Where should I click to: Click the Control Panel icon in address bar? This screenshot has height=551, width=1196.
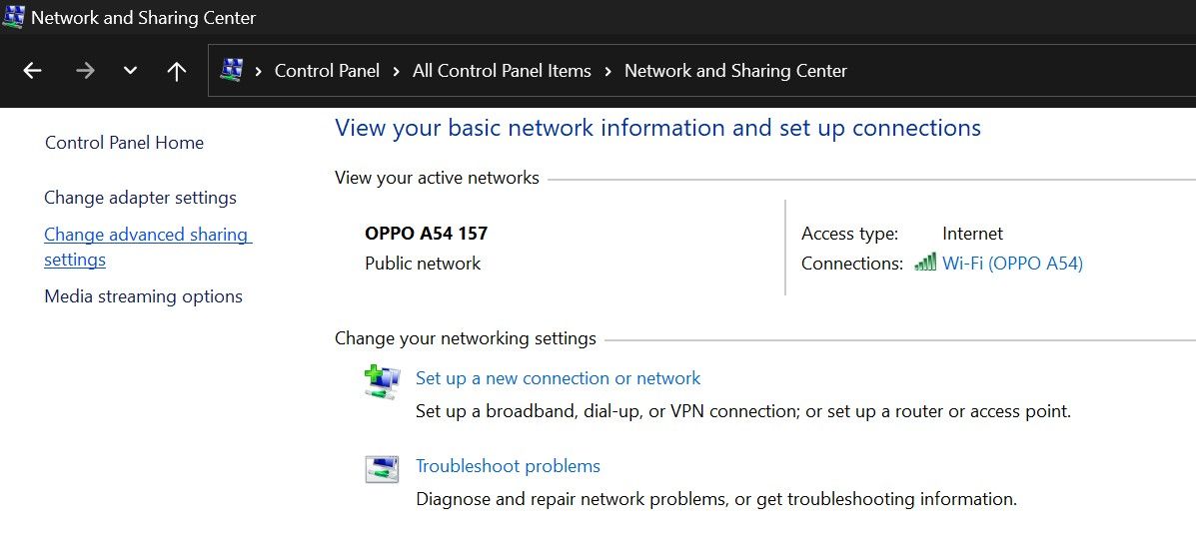click(x=232, y=71)
